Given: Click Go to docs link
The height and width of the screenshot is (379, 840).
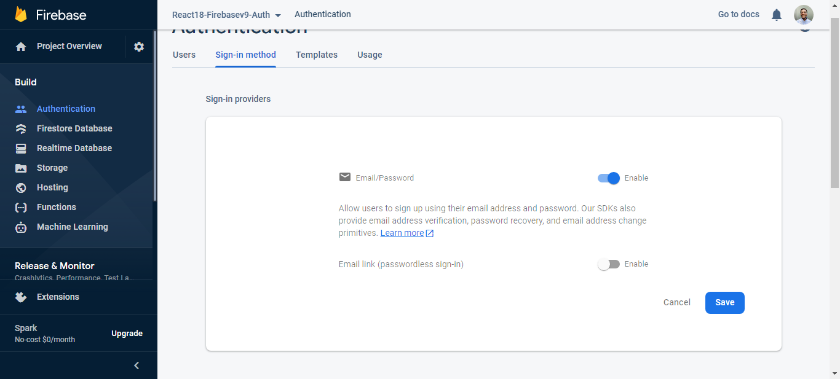Looking at the screenshot, I should tap(739, 14).
